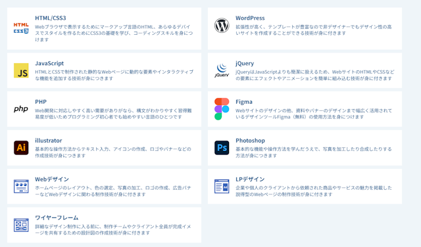Screen dimensions: 421x247
Task: Click the PHP description text
Action: [x=113, y=114]
